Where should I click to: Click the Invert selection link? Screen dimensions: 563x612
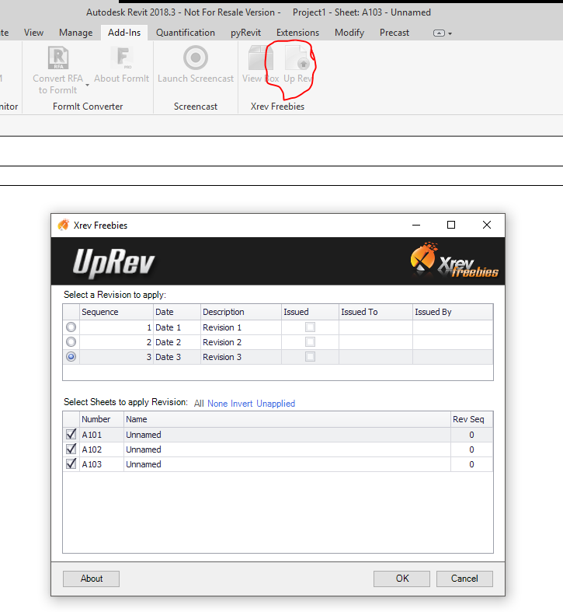point(242,404)
